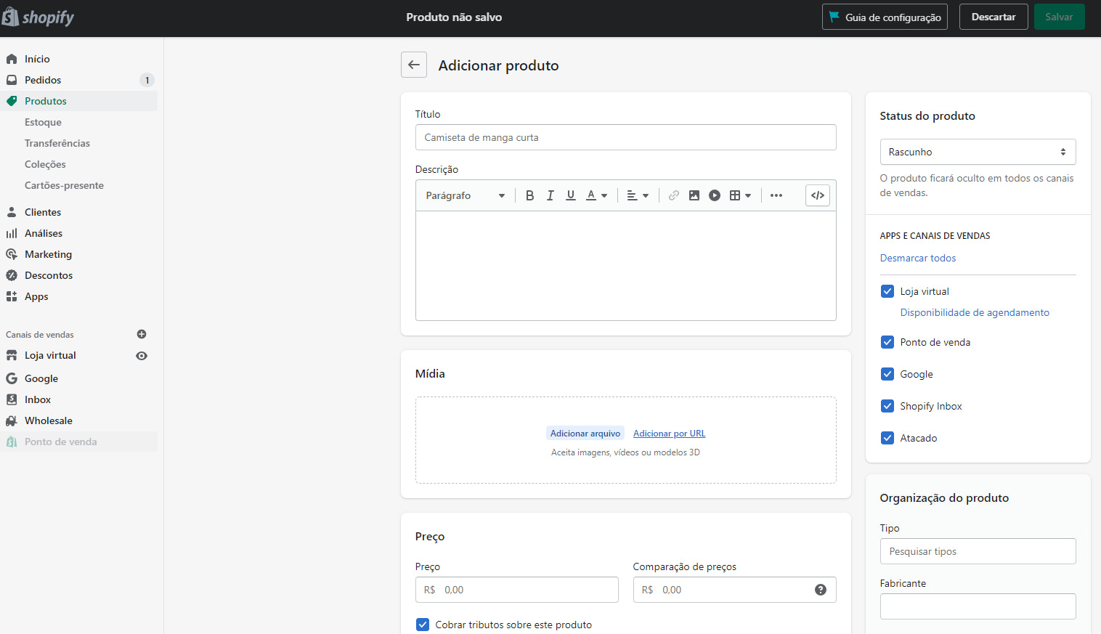Open the text alignment dropdown
The width and height of the screenshot is (1101, 634).
(x=637, y=195)
